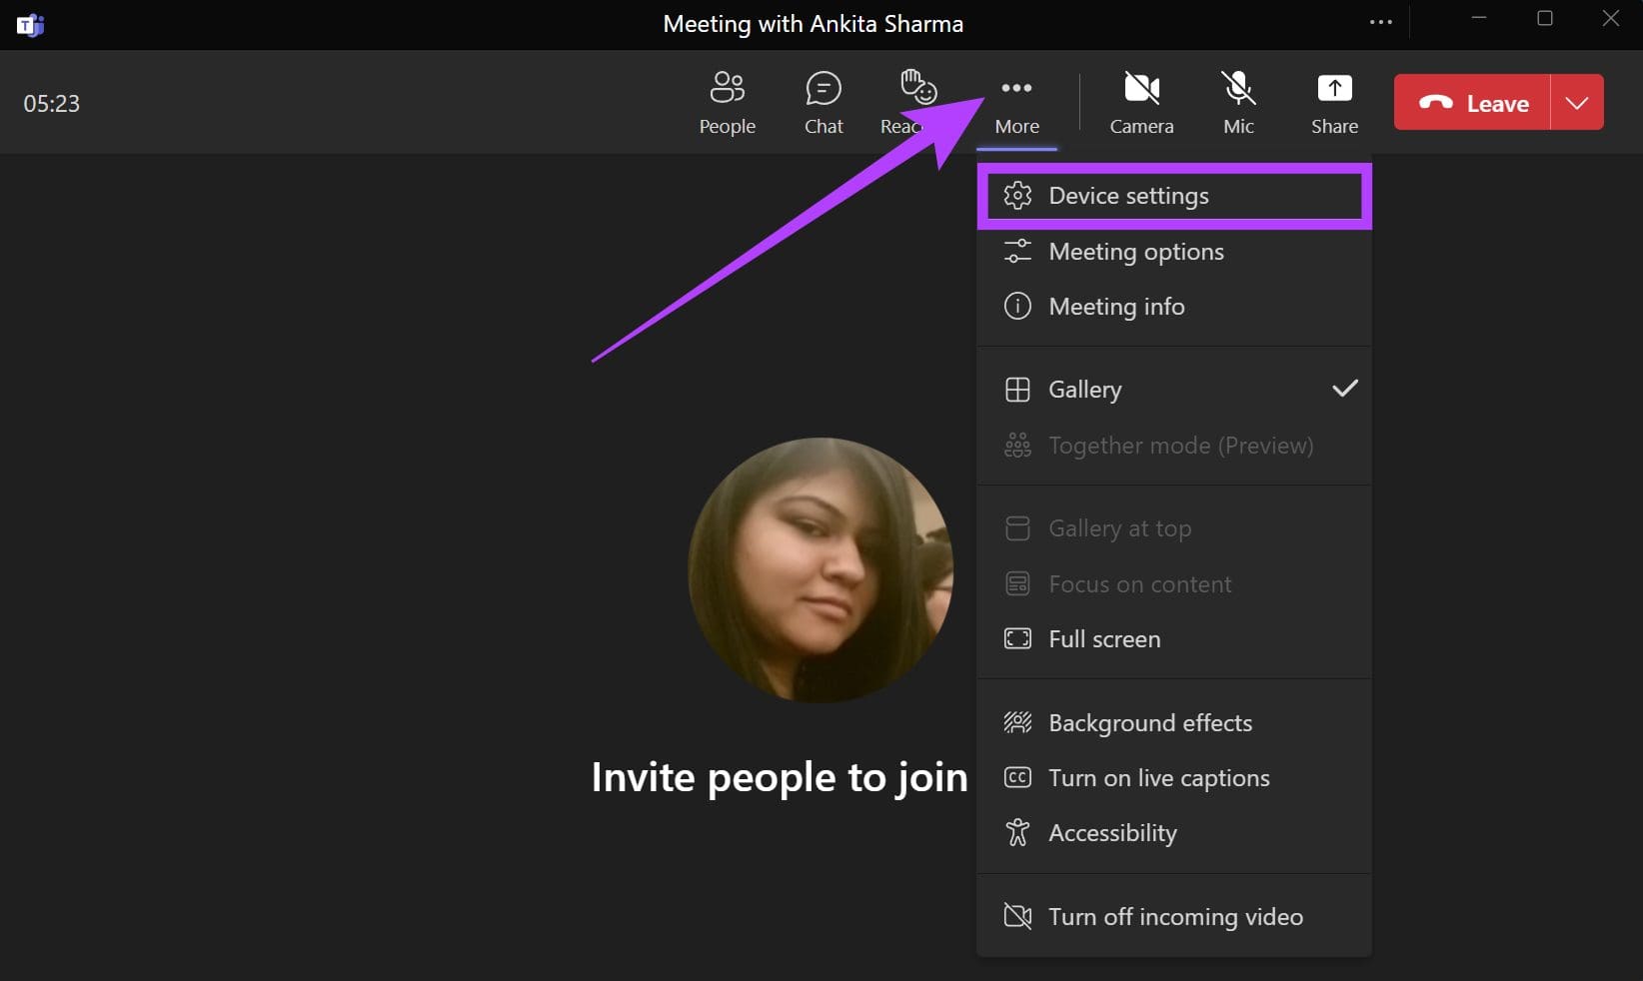1643x981 pixels.
Task: Open Meeting options
Action: [x=1174, y=252]
